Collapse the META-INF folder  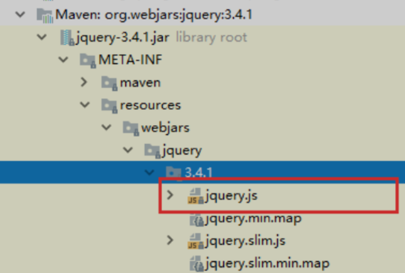point(63,60)
